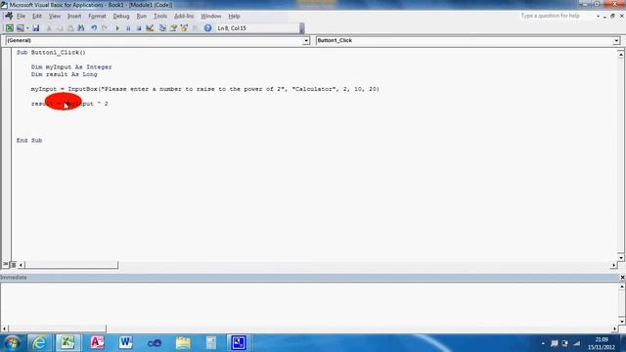The height and width of the screenshot is (352, 626).
Task: Click the Immediate window horizontal scrollbar thumb
Action: coord(57,329)
